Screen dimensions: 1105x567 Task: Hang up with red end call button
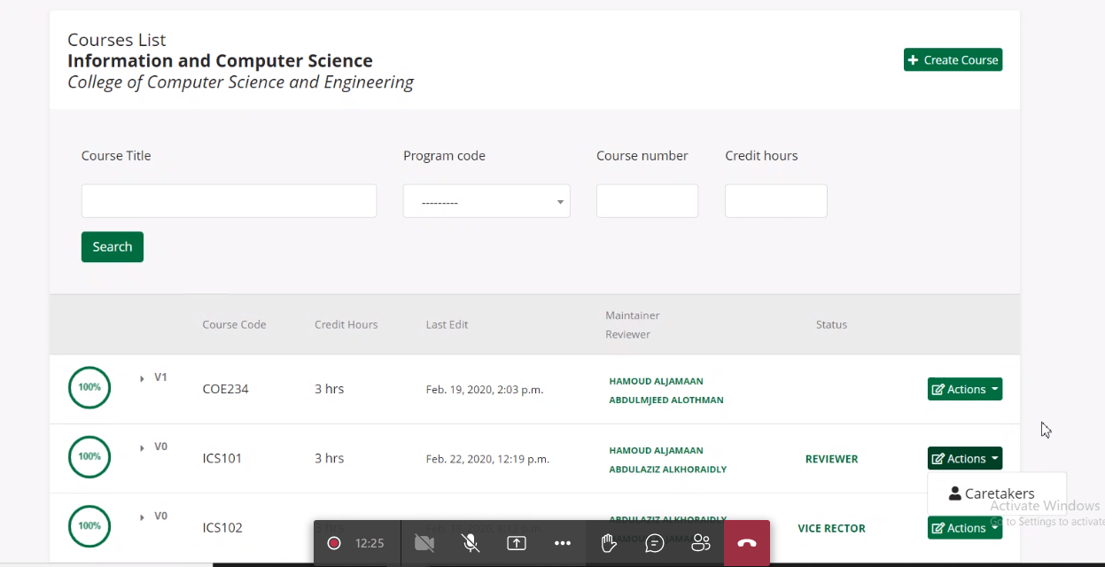tap(747, 543)
